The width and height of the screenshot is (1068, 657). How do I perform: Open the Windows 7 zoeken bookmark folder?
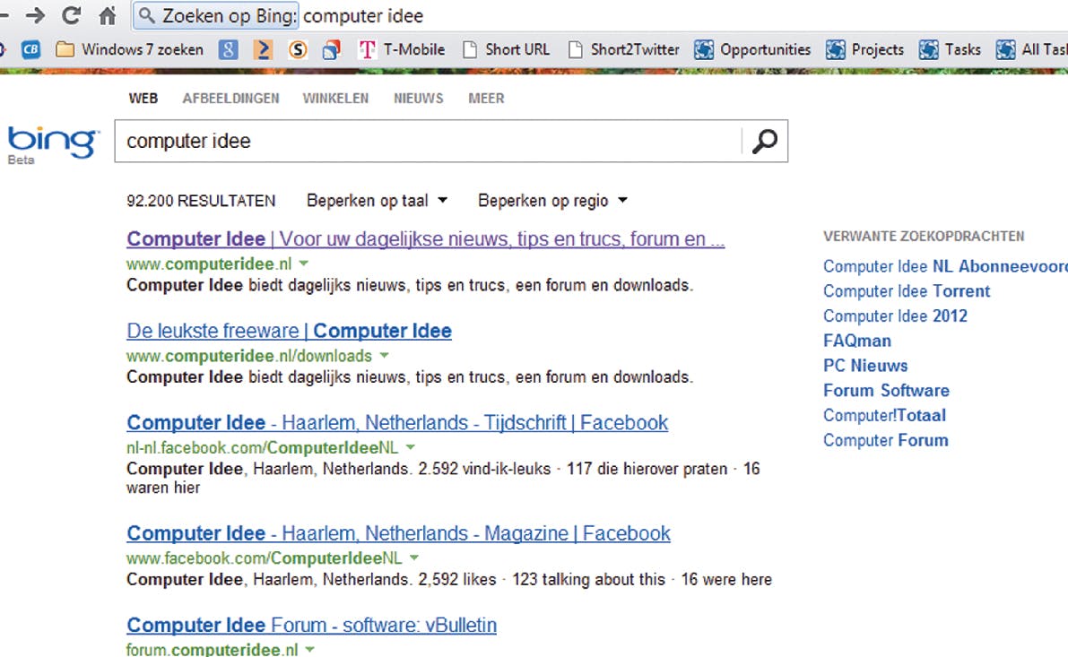pos(130,50)
